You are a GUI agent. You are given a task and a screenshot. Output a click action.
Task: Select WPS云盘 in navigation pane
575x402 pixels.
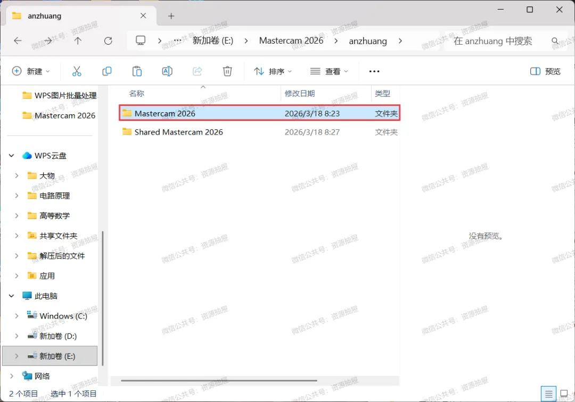[x=44, y=156]
